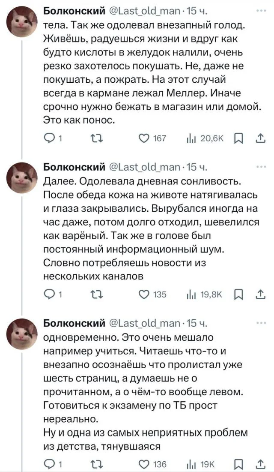This screenshot has height=472, width=274.
Task: Open more options on the second tweet
Action: click(259, 166)
